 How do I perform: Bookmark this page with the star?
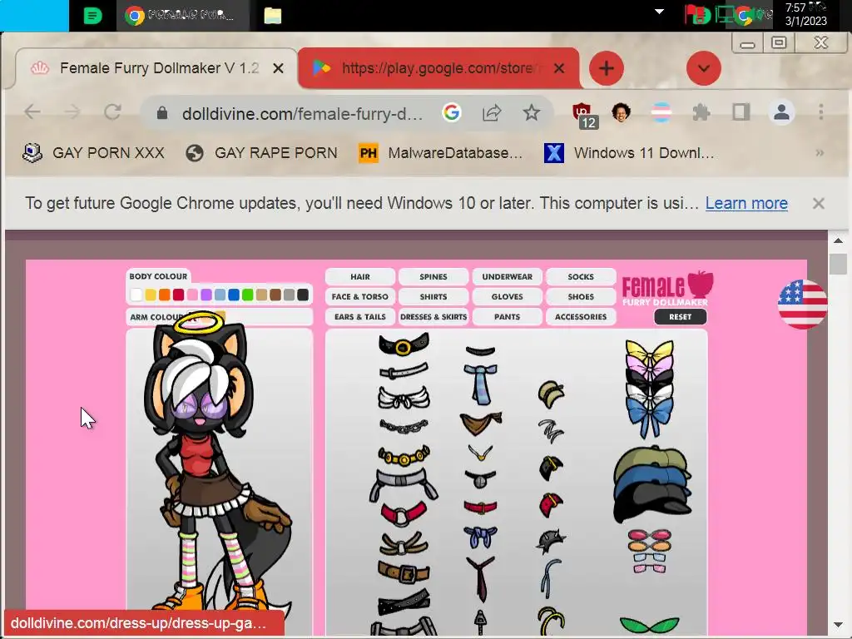coord(532,112)
